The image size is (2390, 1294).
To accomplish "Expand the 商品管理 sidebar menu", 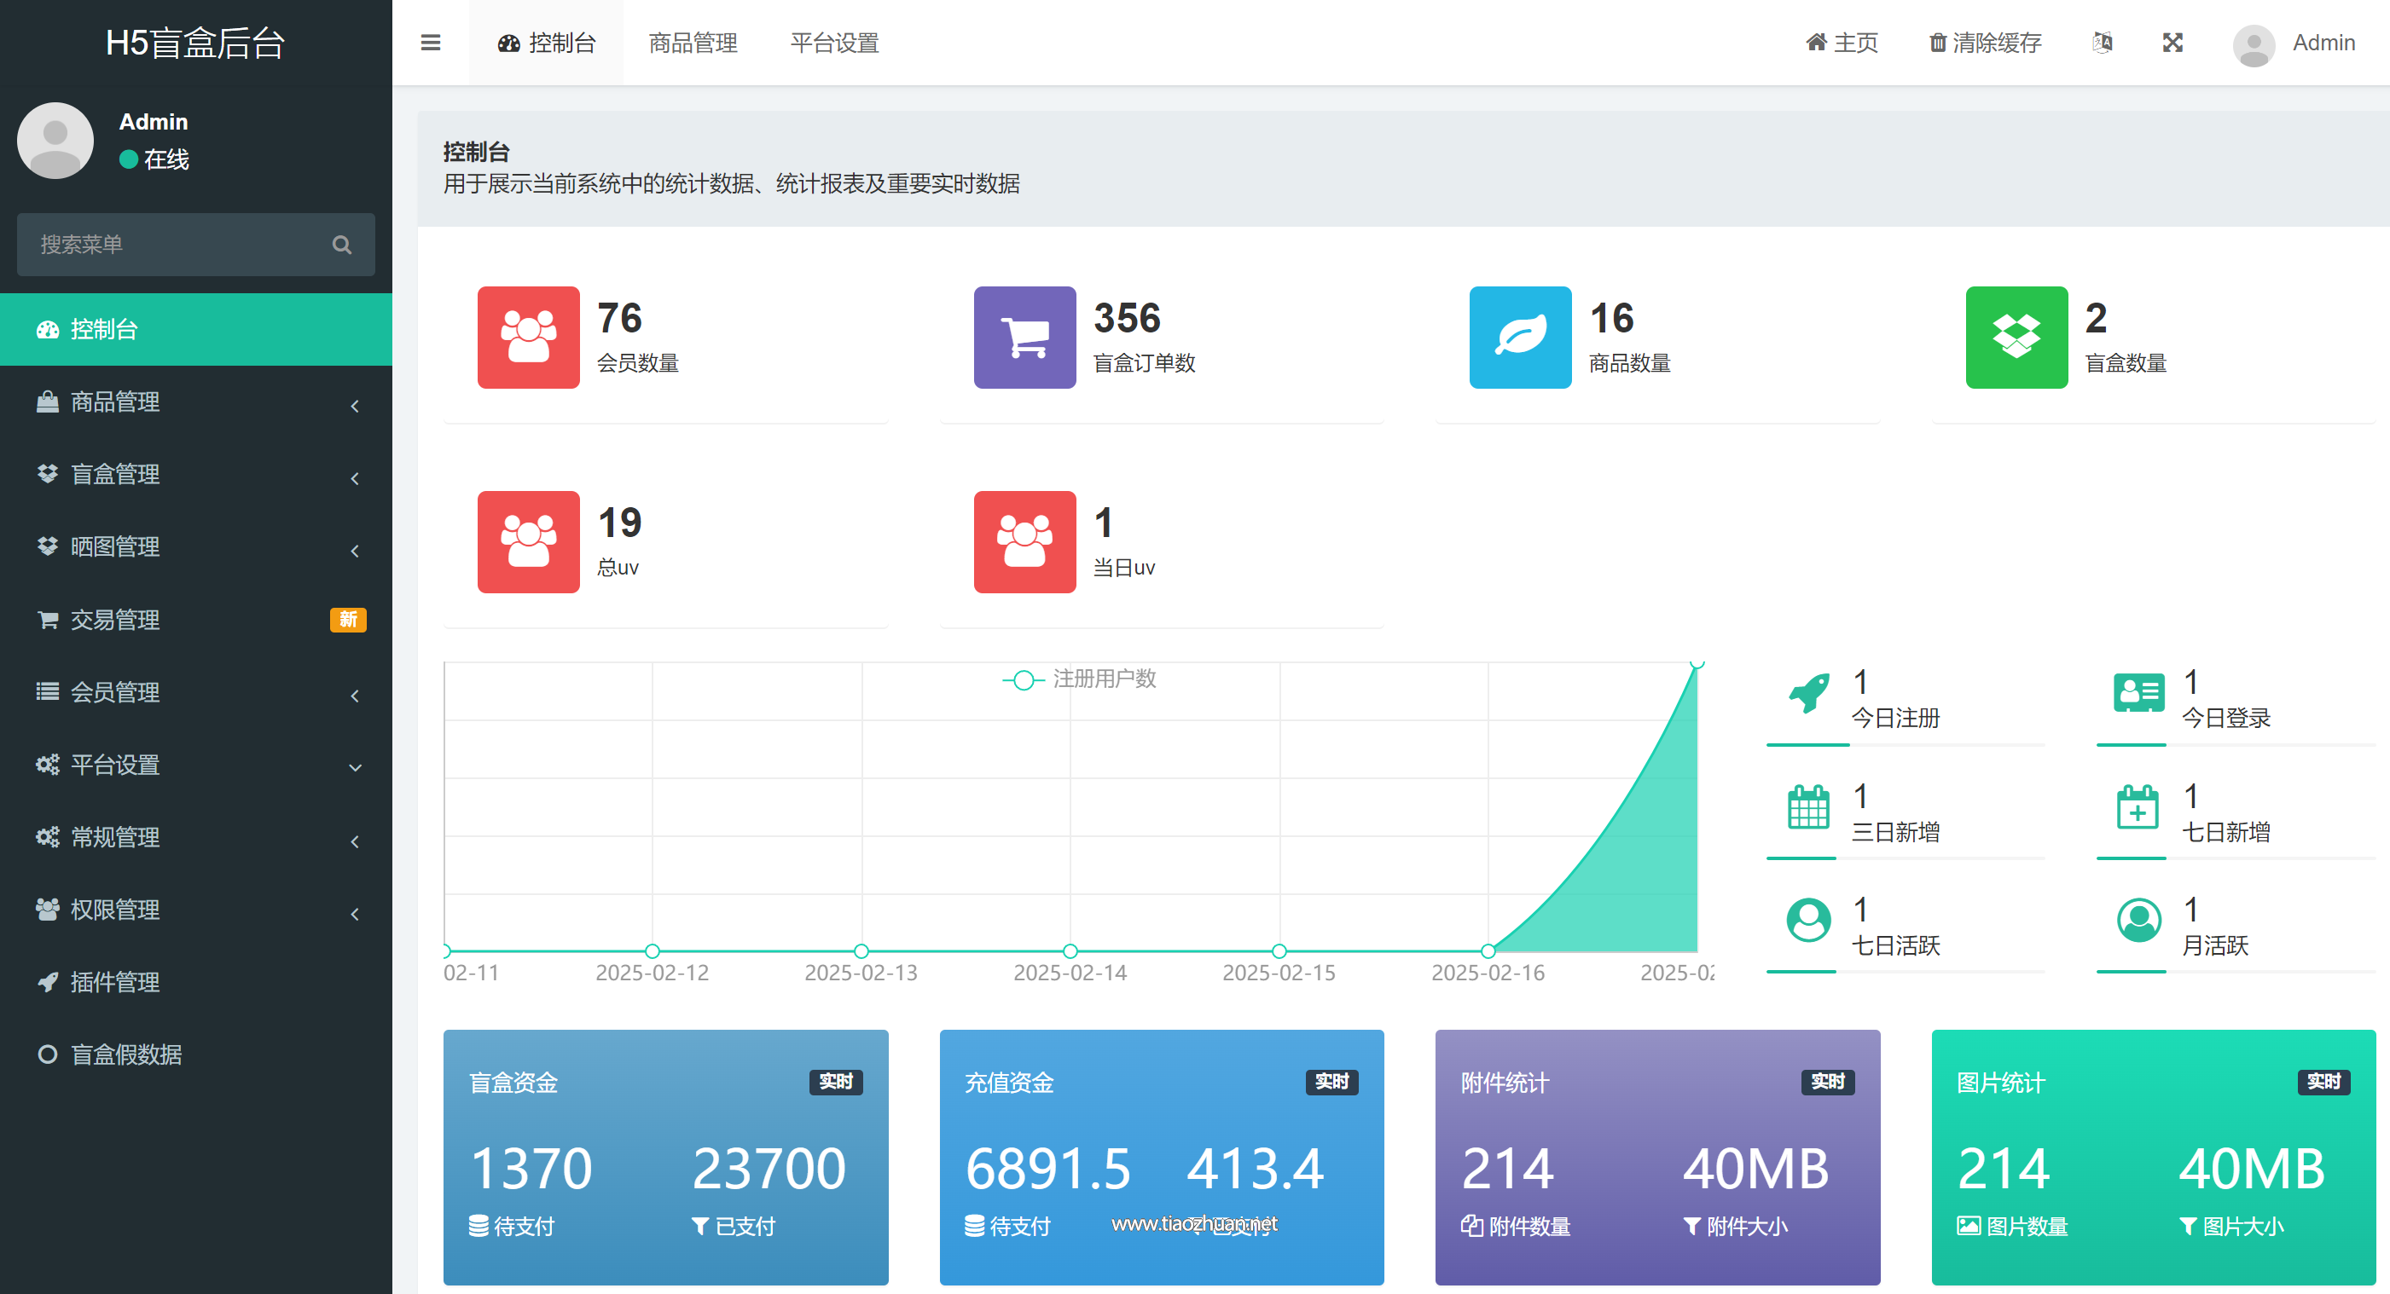I will click(196, 402).
